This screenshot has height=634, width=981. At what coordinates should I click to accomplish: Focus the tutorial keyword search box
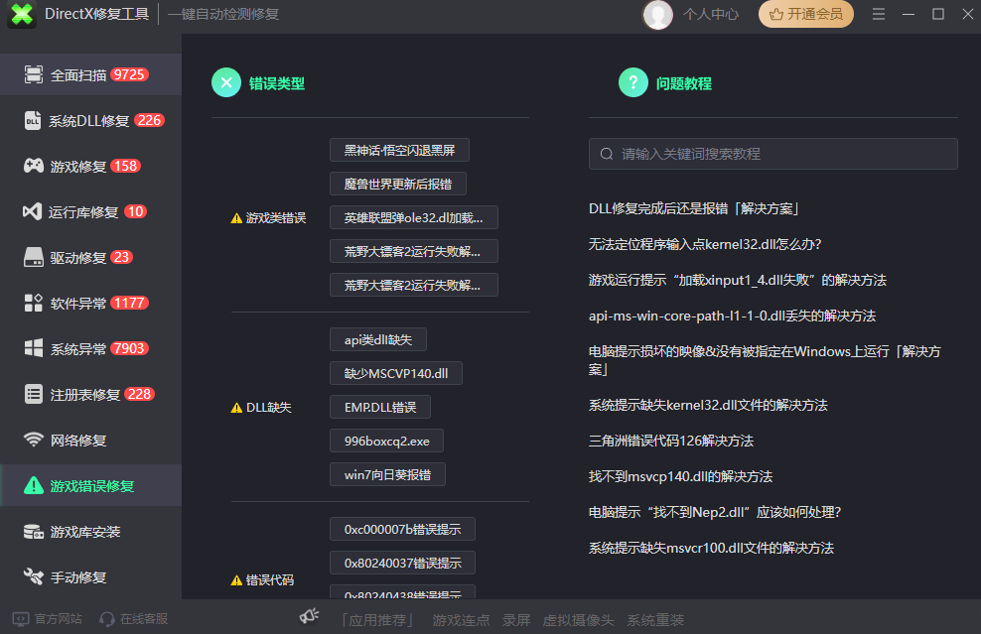(772, 154)
